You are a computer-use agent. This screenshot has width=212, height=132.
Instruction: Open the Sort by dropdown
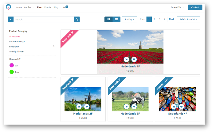point(129,19)
